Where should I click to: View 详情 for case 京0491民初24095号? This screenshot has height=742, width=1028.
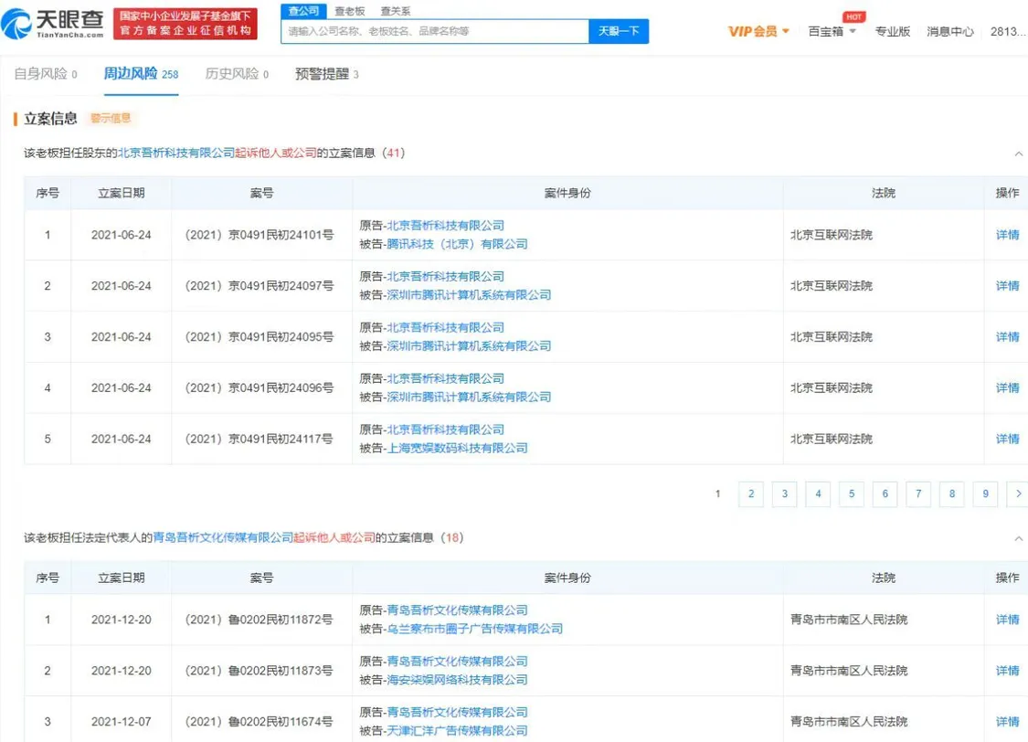tap(1007, 337)
